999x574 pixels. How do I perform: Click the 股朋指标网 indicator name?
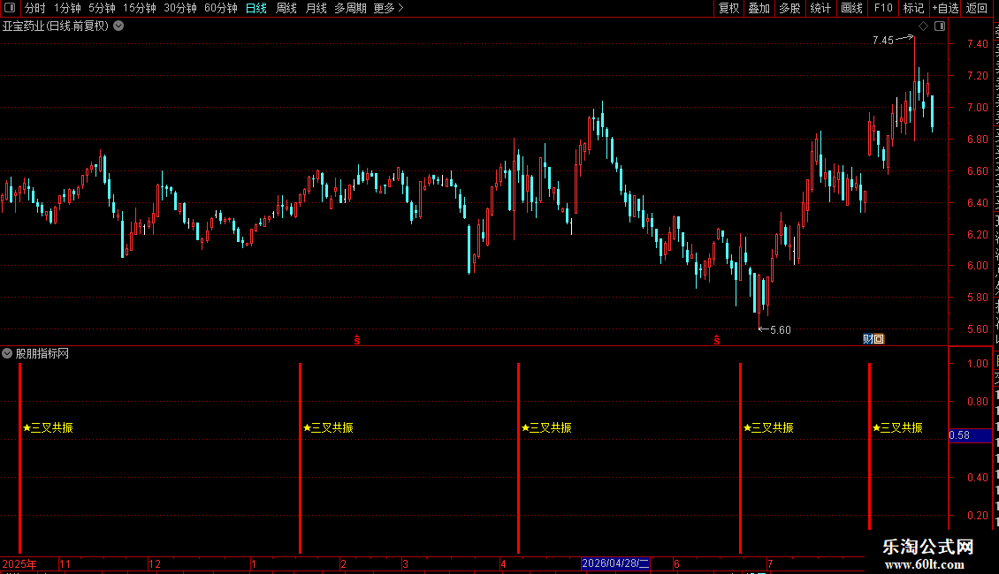point(42,353)
